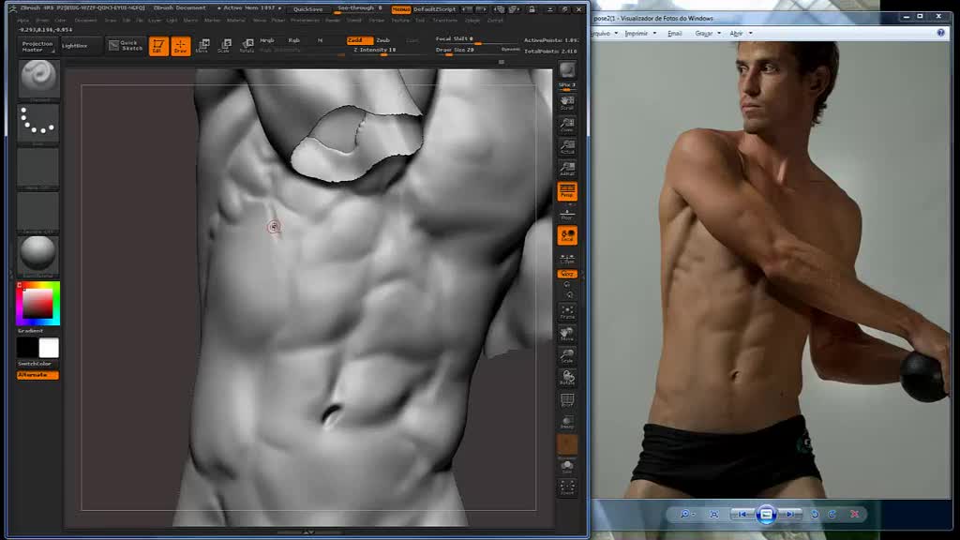This screenshot has width=960, height=540.
Task: Click the slideshow play button in photo viewer
Action: [766, 514]
